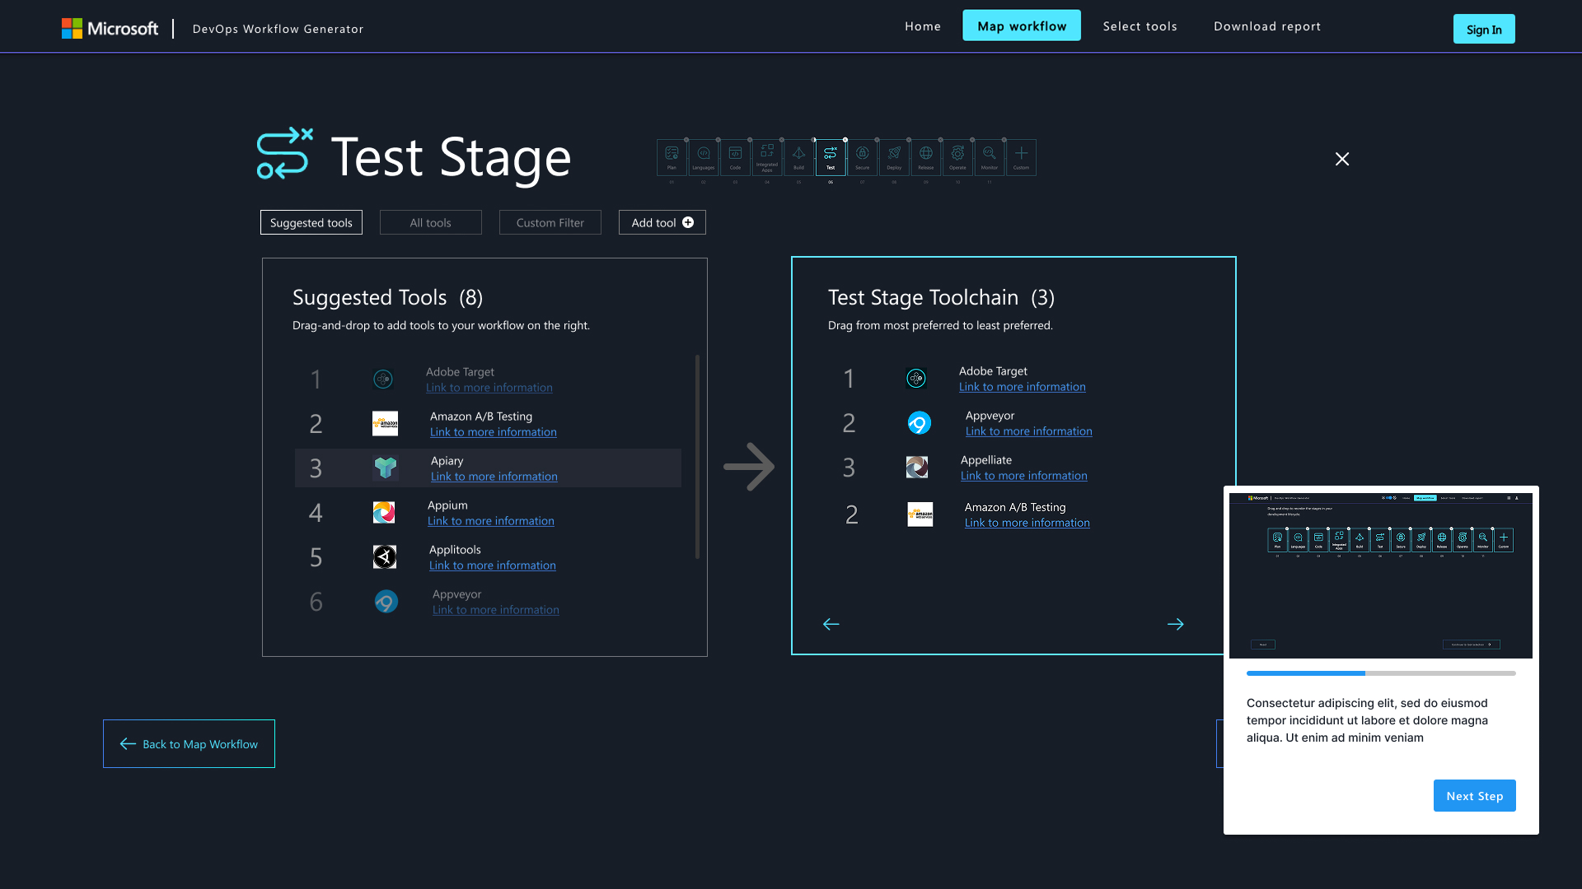Click the Appium tool icon
The image size is (1582, 889).
pyautogui.click(x=384, y=512)
